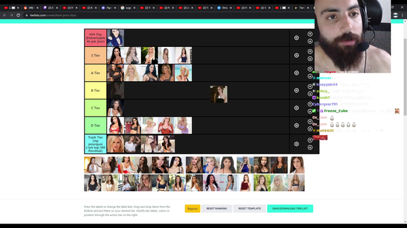Open settings gear for A Tier row

tap(296, 73)
